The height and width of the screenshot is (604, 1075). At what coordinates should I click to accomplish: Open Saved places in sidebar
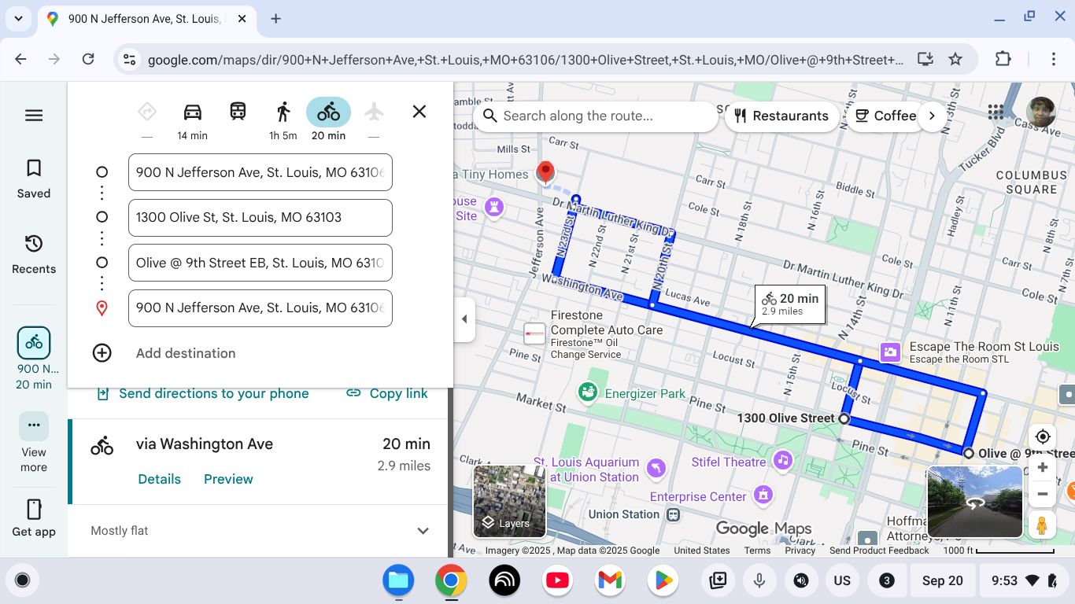[x=34, y=179]
